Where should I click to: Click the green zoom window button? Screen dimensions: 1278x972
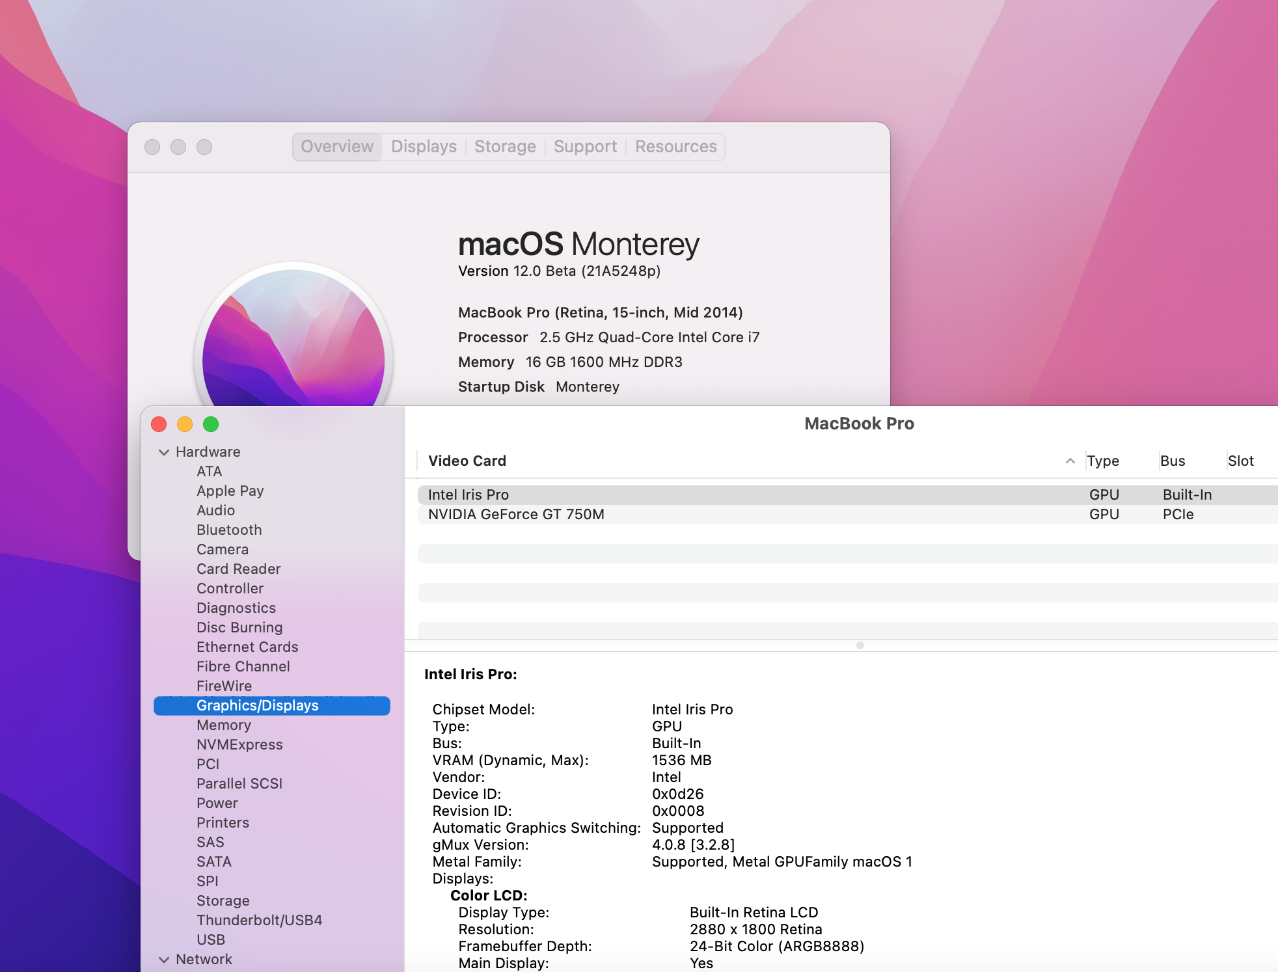pos(211,424)
